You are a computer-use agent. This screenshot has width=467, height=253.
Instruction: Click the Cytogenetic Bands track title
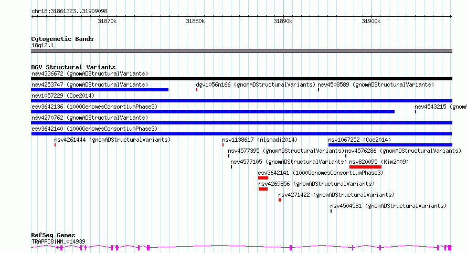point(62,39)
